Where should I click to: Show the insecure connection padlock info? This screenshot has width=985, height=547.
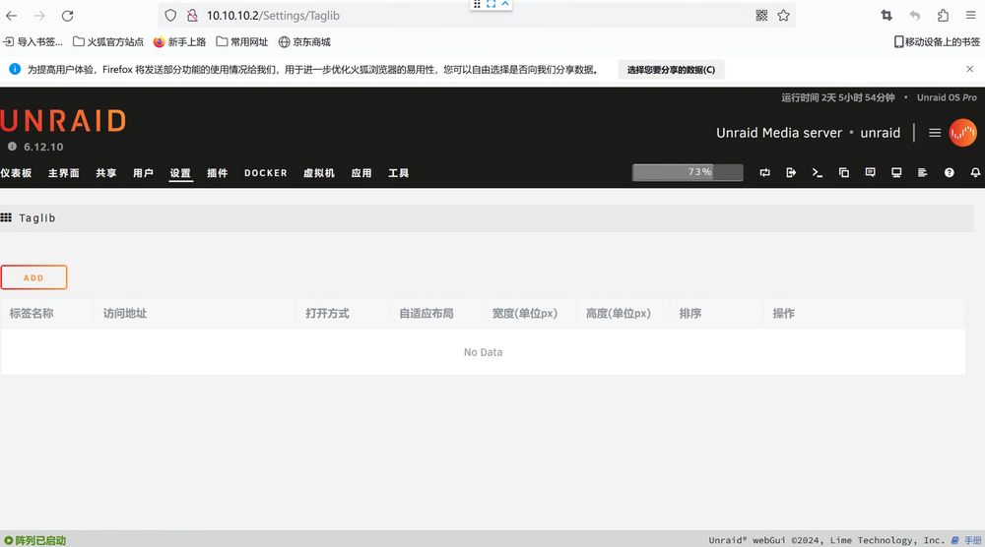click(x=192, y=16)
